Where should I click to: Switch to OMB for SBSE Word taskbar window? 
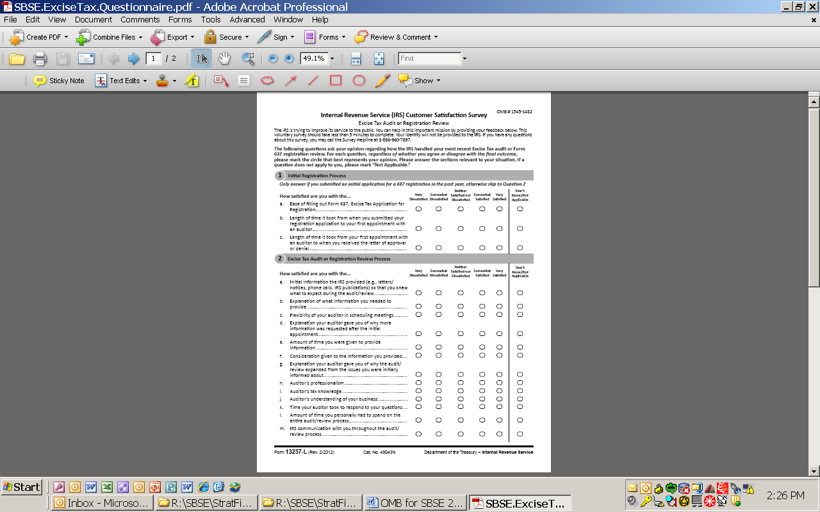pos(416,503)
